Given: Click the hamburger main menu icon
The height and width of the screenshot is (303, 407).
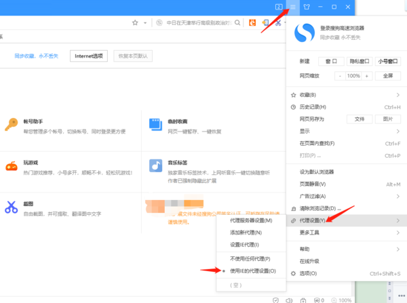Looking at the screenshot, I should 293,6.
